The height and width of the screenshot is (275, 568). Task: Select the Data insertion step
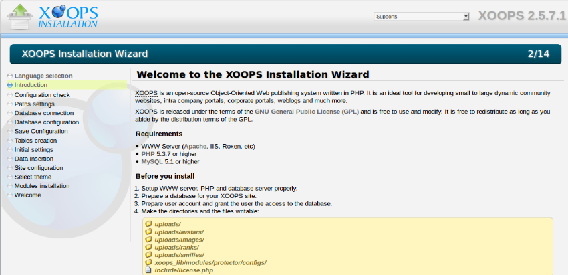click(34, 159)
